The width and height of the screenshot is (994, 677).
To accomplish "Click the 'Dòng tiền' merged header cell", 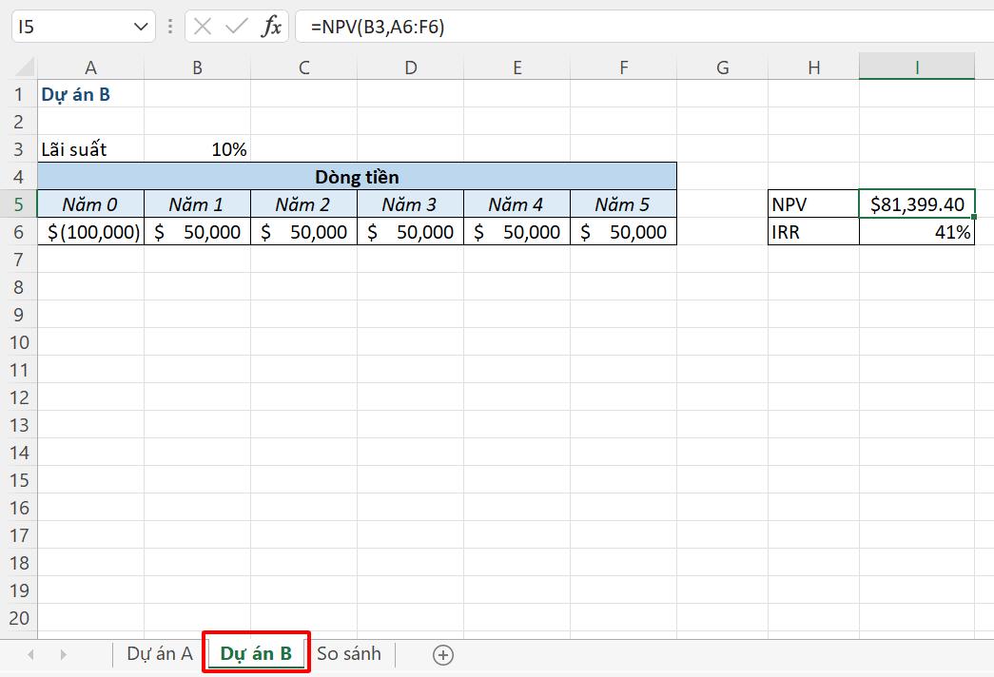I will [x=357, y=177].
